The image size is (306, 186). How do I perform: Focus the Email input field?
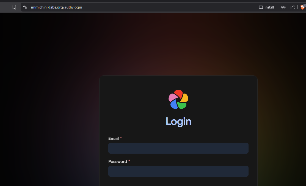point(178,148)
